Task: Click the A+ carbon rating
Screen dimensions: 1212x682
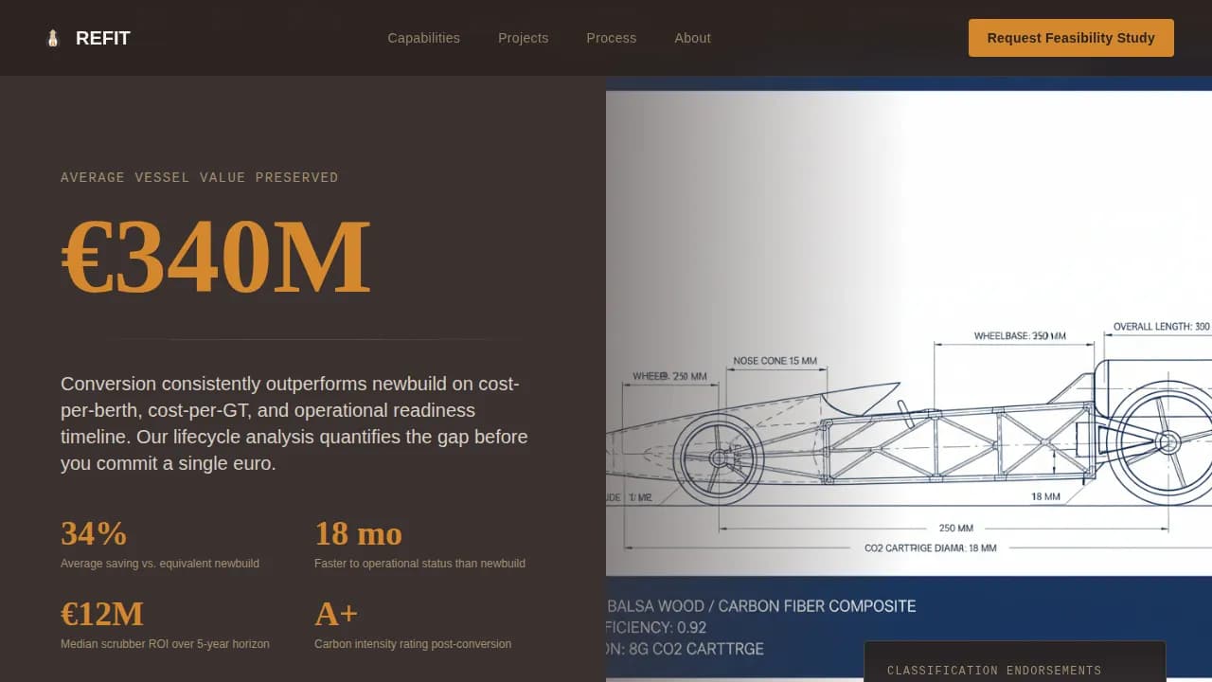Action: click(336, 614)
